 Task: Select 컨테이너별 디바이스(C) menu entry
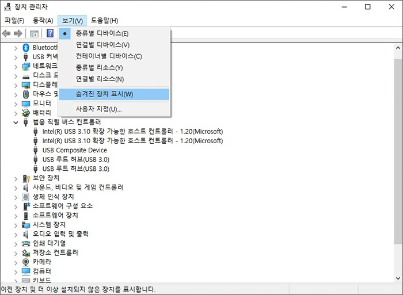(x=108, y=56)
